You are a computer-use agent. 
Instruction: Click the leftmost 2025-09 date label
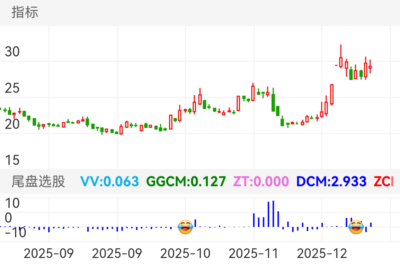coord(49,254)
